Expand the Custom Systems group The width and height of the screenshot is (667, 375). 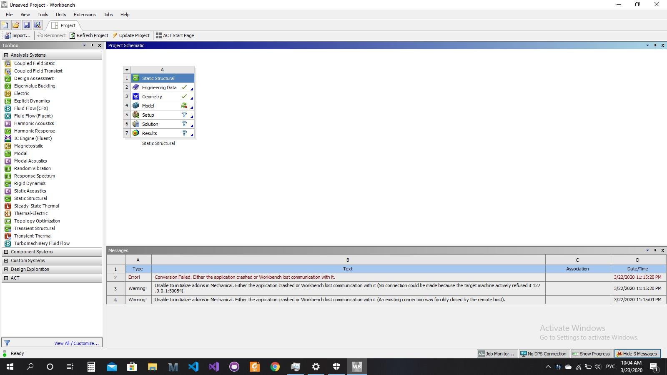click(6, 260)
